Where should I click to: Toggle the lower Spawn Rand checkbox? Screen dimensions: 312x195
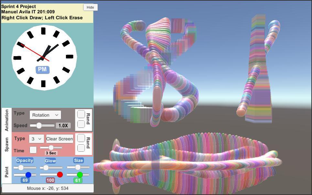(x=81, y=148)
